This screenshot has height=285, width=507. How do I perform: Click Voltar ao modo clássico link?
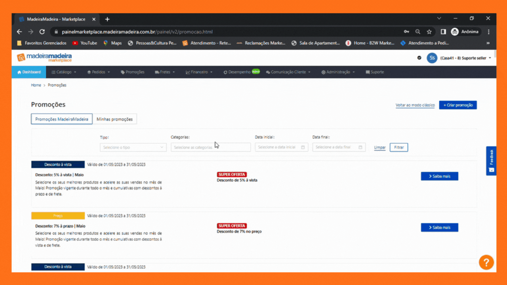(415, 105)
